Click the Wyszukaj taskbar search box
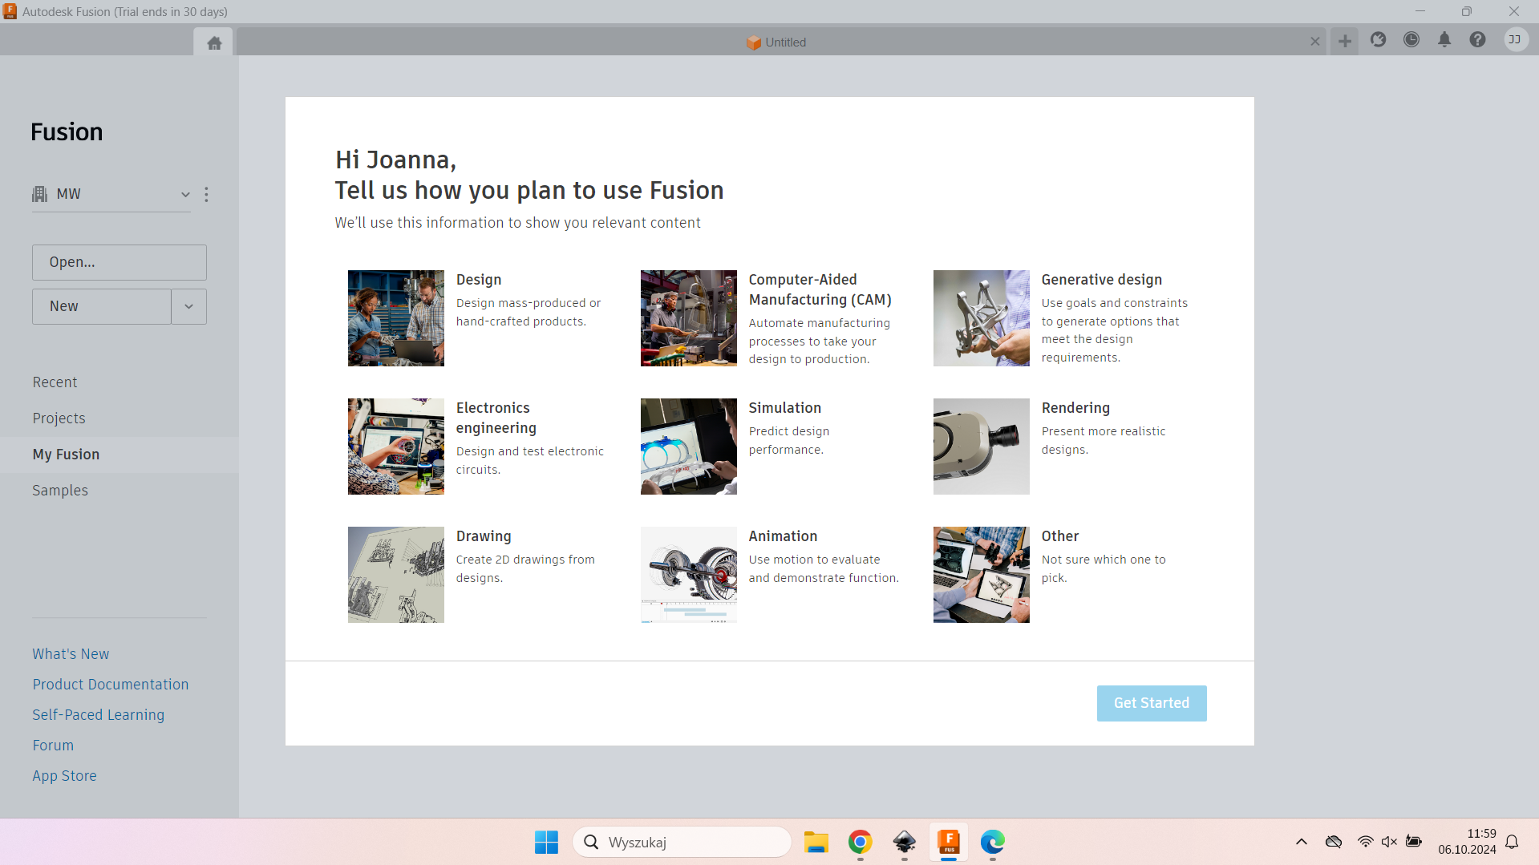The width and height of the screenshot is (1539, 865). [682, 842]
